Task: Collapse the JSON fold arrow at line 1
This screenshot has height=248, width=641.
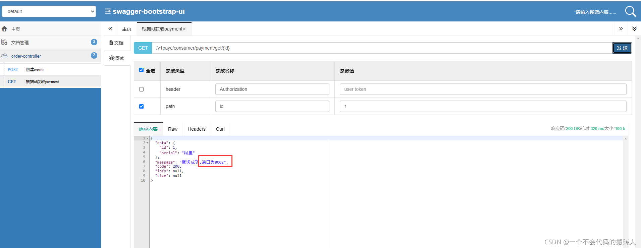Action: [147, 138]
